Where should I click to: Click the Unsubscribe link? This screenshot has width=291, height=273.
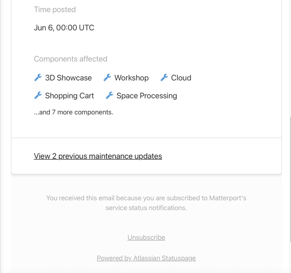point(146,238)
